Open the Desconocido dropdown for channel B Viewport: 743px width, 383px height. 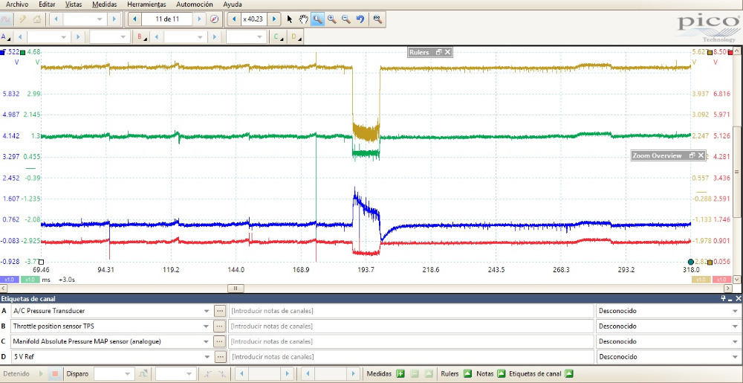click(x=734, y=326)
